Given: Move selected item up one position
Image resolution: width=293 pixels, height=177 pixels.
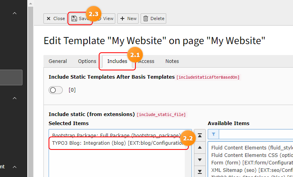Looking at the screenshot, I should pyautogui.click(x=200, y=147).
